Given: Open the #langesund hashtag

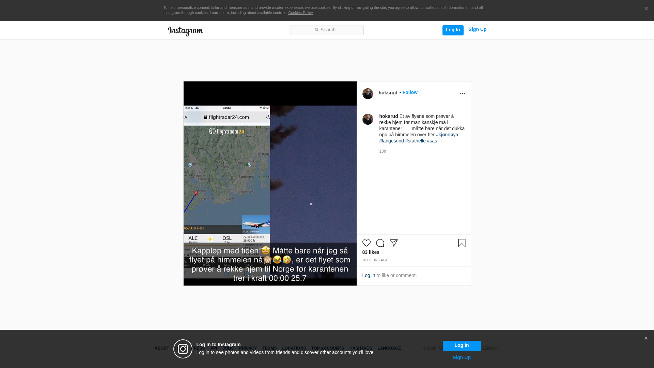Looking at the screenshot, I should click(391, 141).
